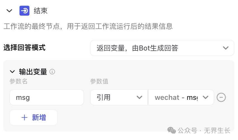Show the 输出变量 info tooltip icon
The height and width of the screenshot is (140, 238).
tap(52, 71)
